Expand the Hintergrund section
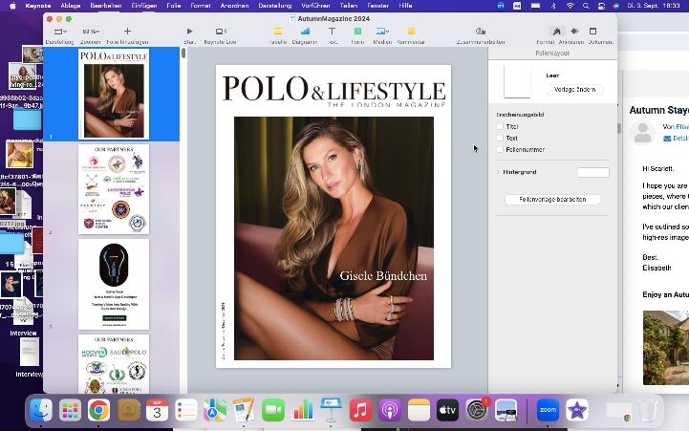 (499, 172)
